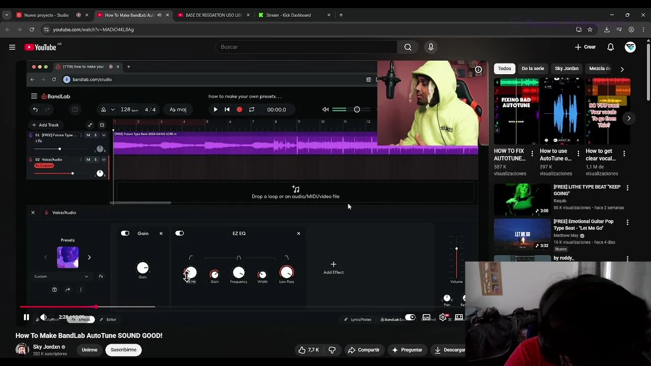Screen dimensions: 651x366
Task: Click the Suscribirme button
Action: click(x=124, y=350)
